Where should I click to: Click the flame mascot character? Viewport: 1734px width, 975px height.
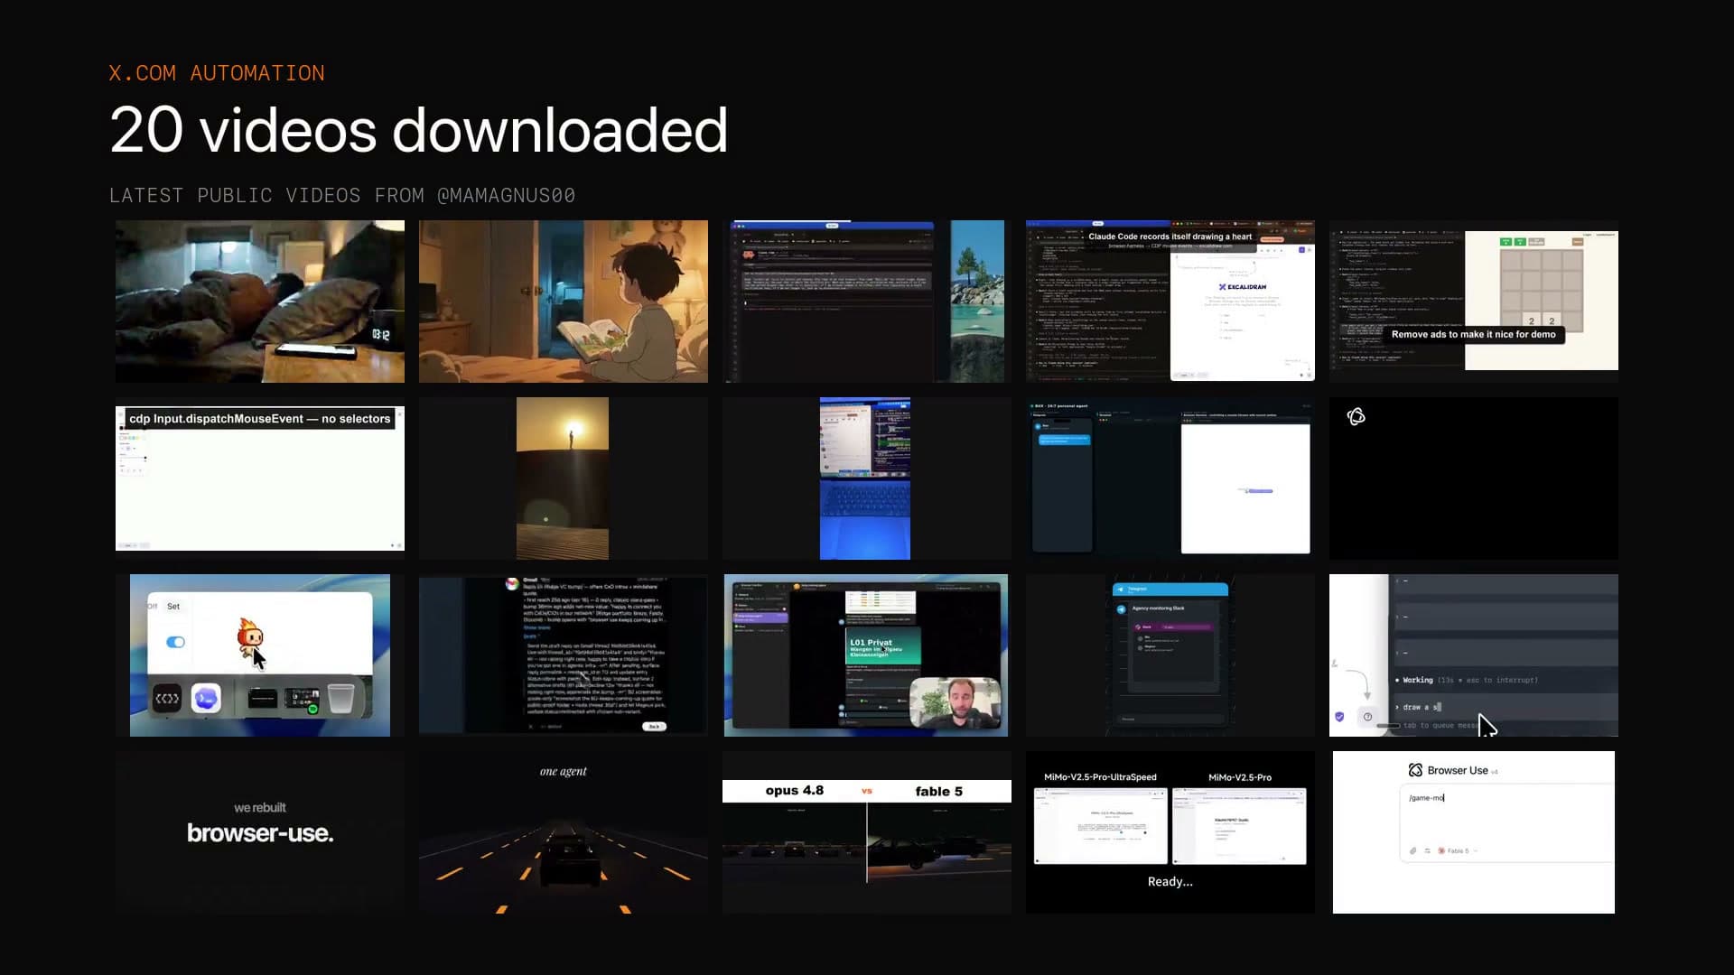pos(249,636)
